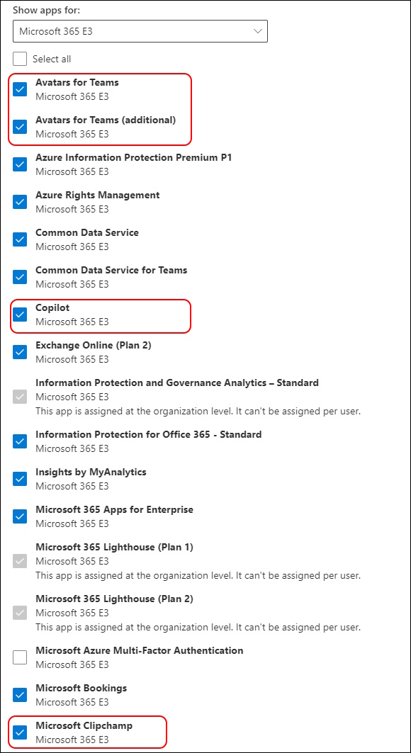Image resolution: width=411 pixels, height=753 pixels.
Task: Untick Azure Rights Management checkbox
Action: click(x=20, y=202)
